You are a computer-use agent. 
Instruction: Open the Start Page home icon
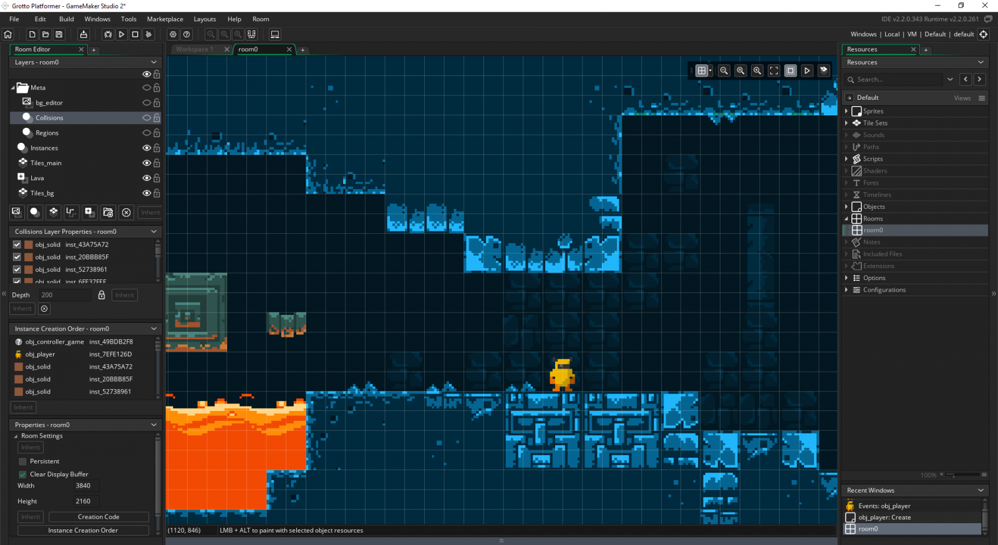click(8, 34)
